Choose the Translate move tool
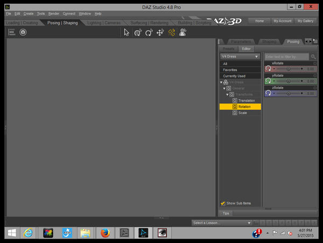 [x=160, y=32]
